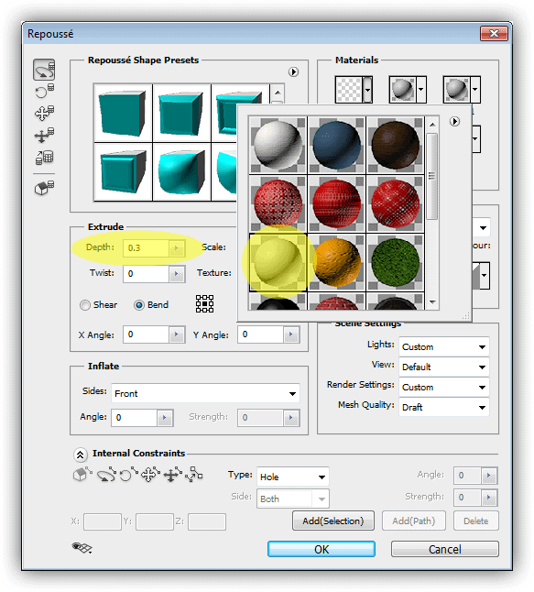534x592 pixels.
Task: Select the 3D mesh slide tool
Action: 44,135
